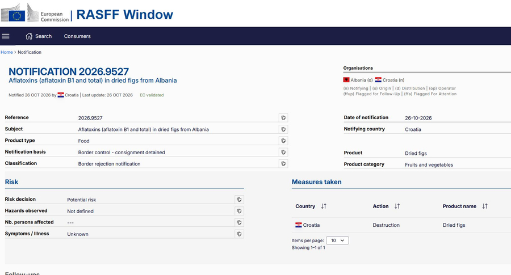511x275 pixels.
Task: Click the Risk section heading
Action: pos(11,182)
